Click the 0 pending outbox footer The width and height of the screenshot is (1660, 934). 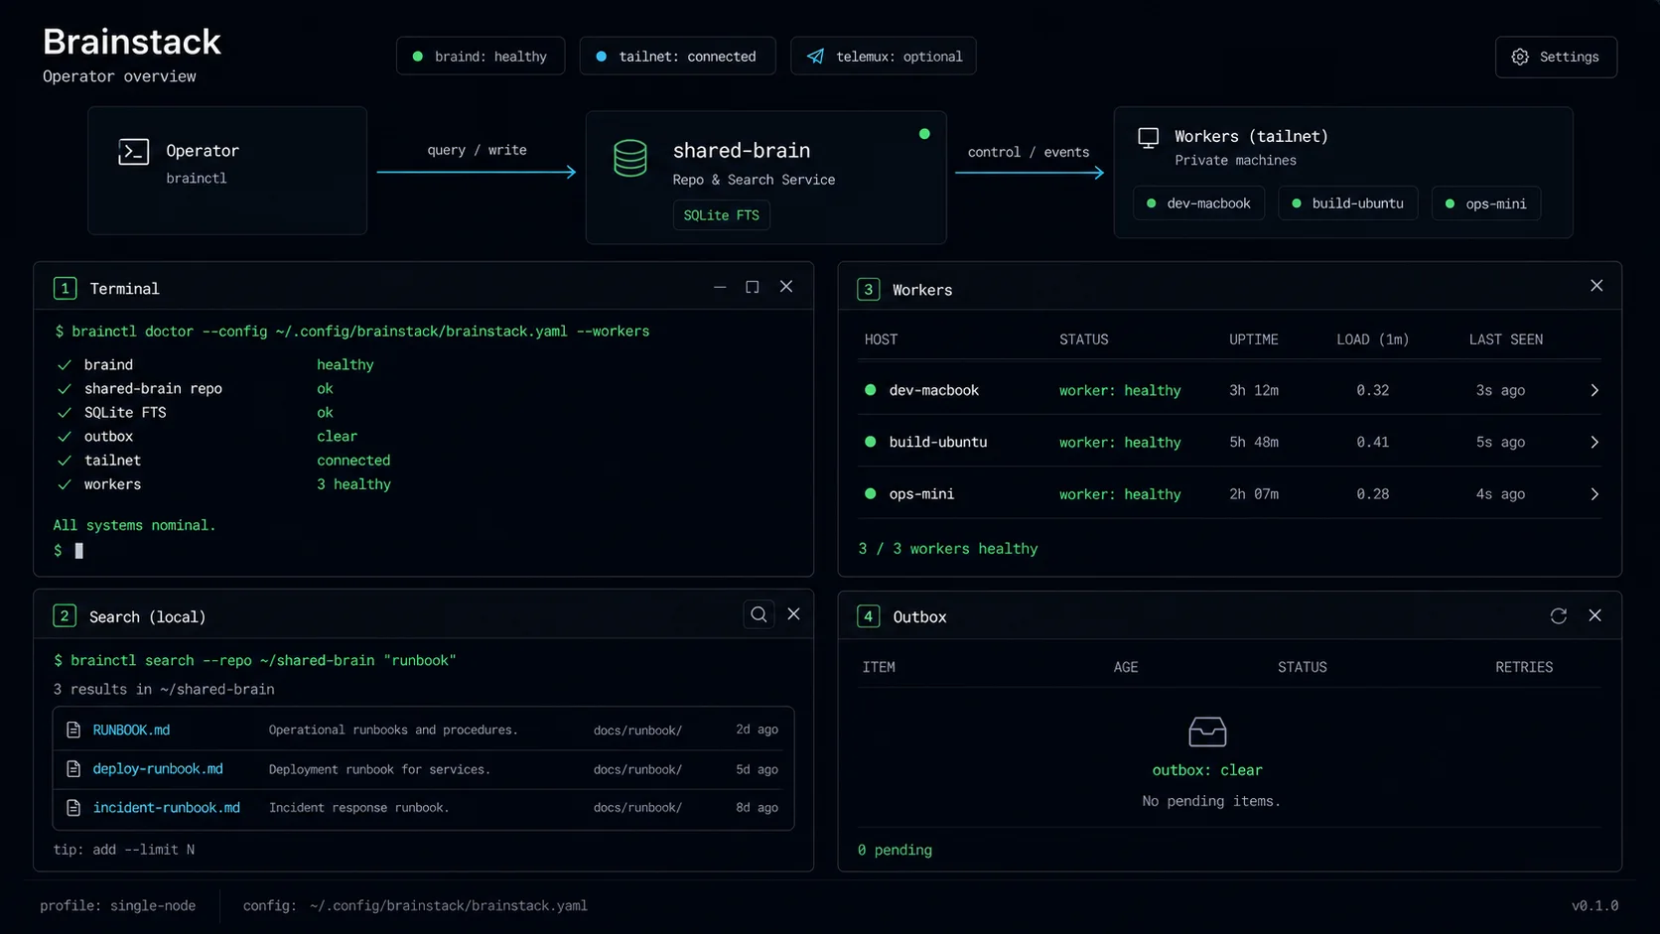click(895, 851)
